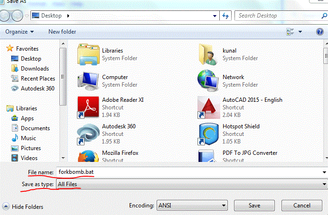The width and height of the screenshot is (328, 215).
Task: Click the file list scrollbar down arrow
Action: point(326,158)
